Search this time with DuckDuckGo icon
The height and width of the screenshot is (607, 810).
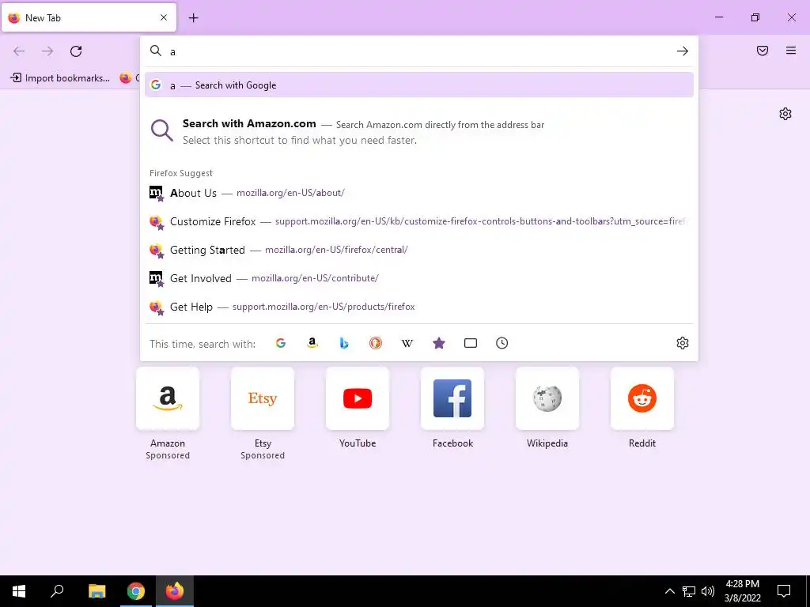click(x=376, y=343)
